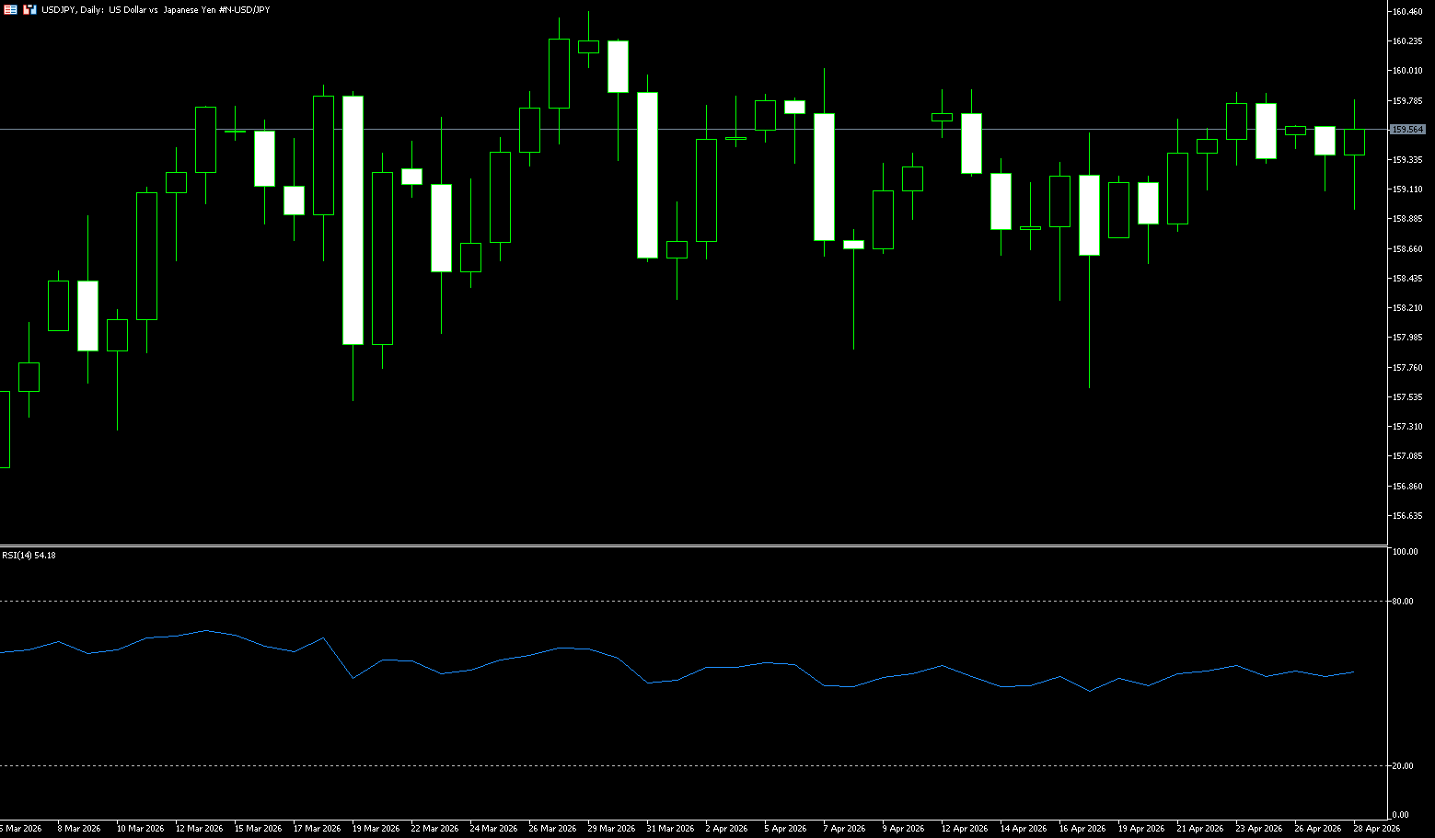1435x838 pixels.
Task: Click the 19 Mar 2026 time axis label
Action: 376,829
